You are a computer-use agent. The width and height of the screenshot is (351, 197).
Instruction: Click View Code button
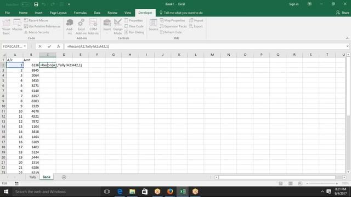tap(134, 26)
